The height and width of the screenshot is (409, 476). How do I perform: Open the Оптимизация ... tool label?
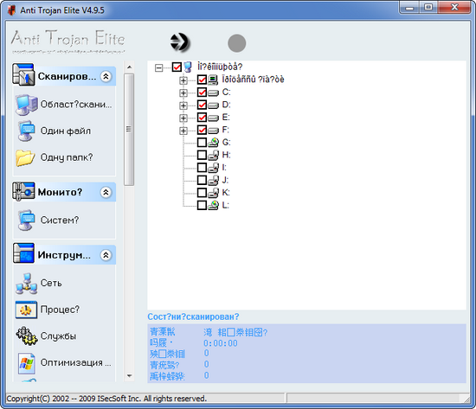(x=76, y=362)
